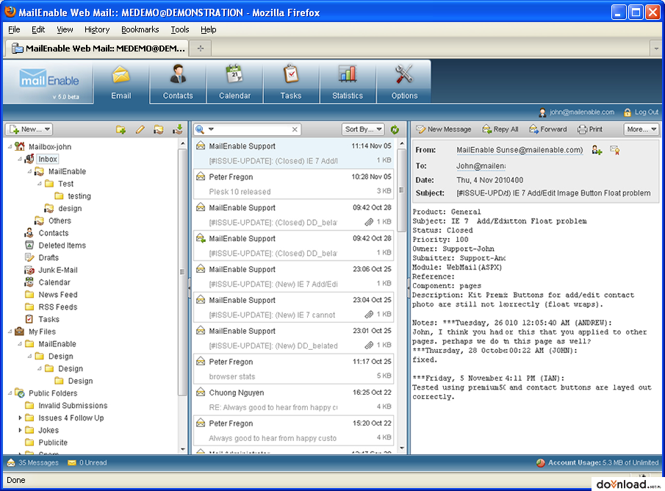Clear the search box with the X
Viewport: 665px width, 491px height.
[x=295, y=129]
